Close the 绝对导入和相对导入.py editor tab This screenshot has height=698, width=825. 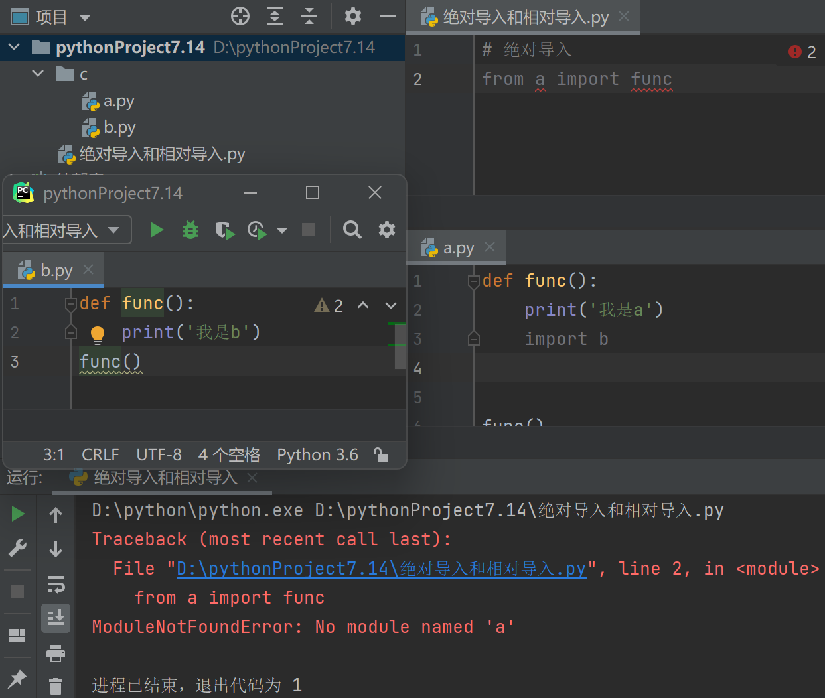pos(624,16)
